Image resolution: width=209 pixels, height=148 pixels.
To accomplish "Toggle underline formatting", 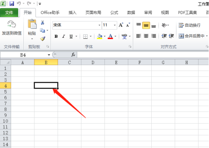I will pos(71,36).
